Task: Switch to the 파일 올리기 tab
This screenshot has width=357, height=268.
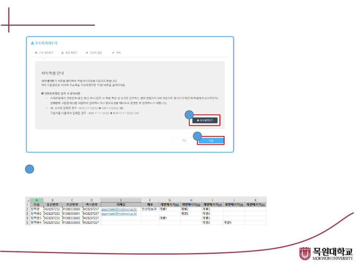Action: coord(69,53)
